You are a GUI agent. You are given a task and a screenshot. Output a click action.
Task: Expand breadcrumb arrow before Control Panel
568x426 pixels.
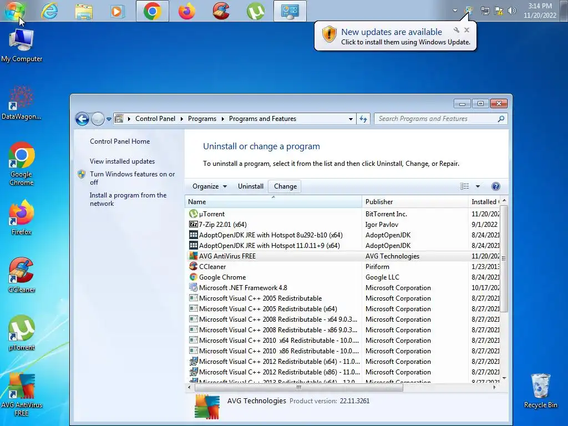pos(129,119)
